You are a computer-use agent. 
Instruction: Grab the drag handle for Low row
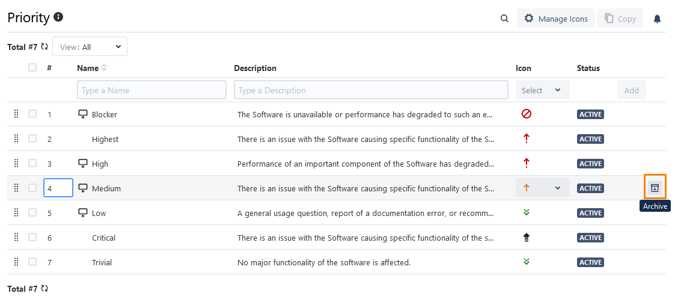tap(16, 212)
